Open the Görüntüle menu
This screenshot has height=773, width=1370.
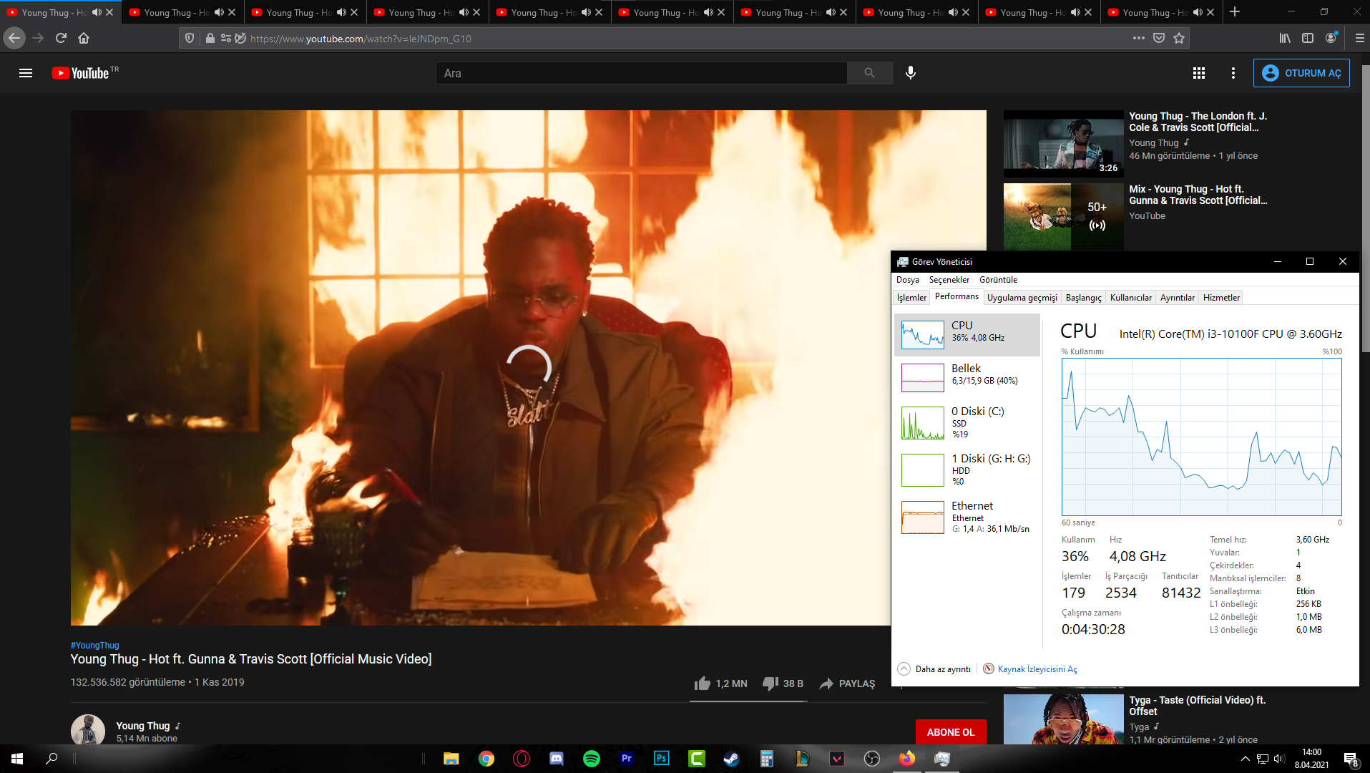coord(998,280)
